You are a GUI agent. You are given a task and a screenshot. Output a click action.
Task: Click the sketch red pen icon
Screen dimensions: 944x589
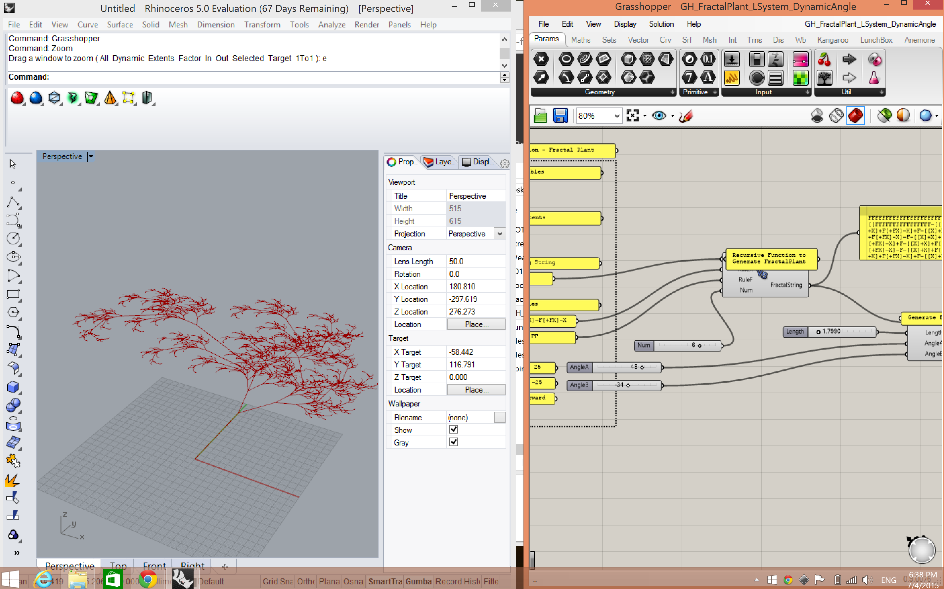coord(686,116)
